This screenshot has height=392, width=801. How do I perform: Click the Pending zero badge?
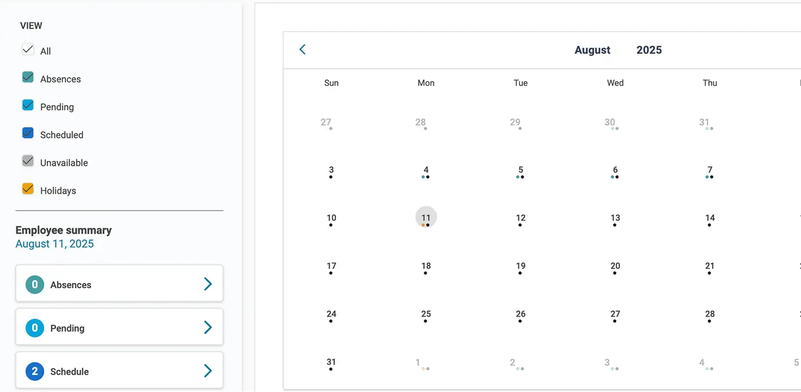(x=34, y=328)
